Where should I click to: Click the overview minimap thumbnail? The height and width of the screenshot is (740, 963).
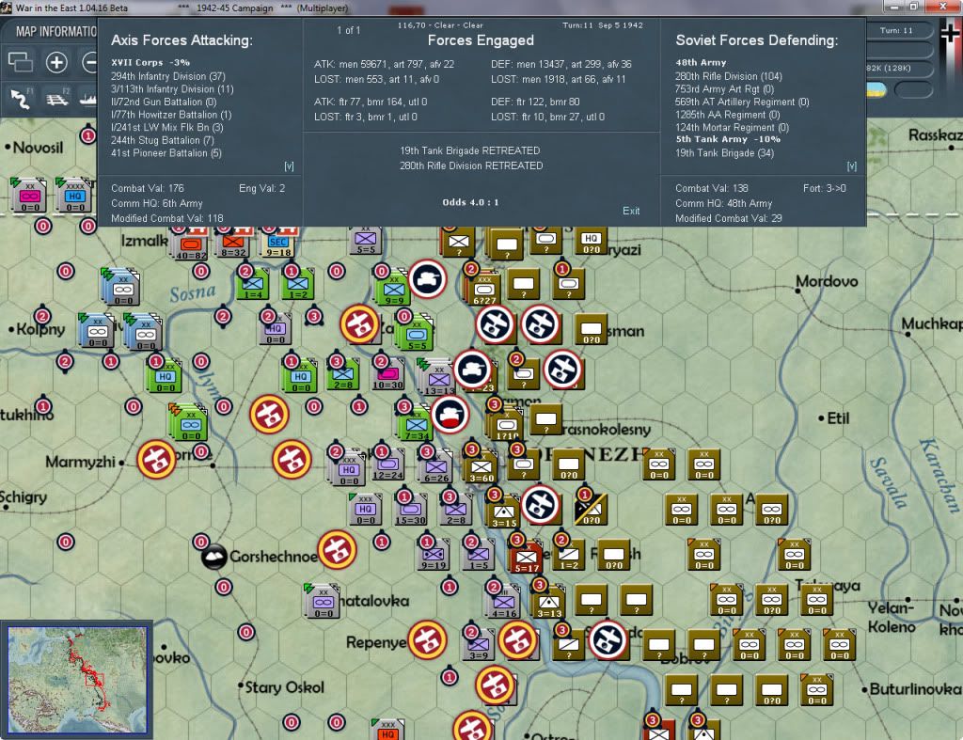(x=77, y=681)
